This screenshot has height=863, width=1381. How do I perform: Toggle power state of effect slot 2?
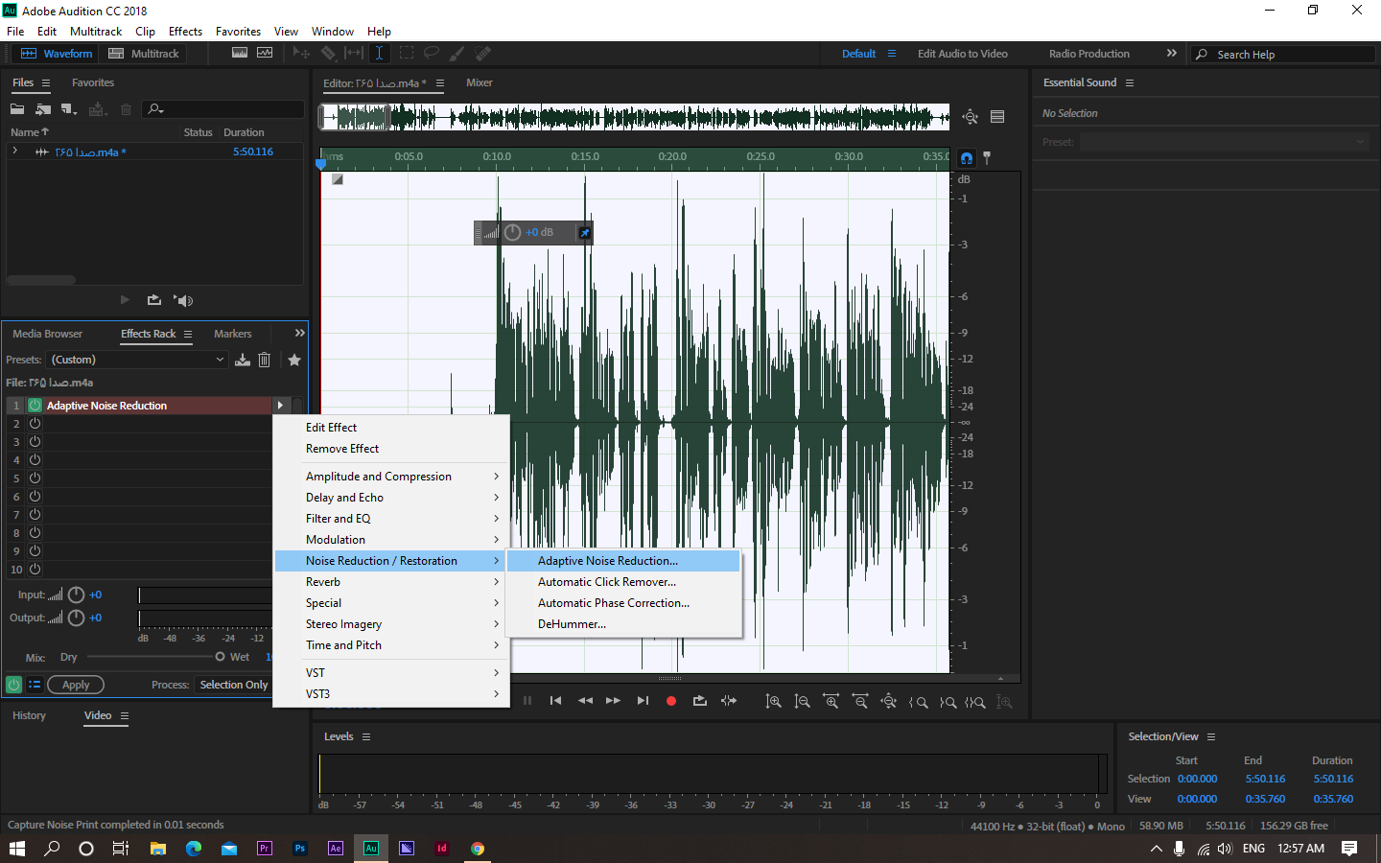(35, 424)
